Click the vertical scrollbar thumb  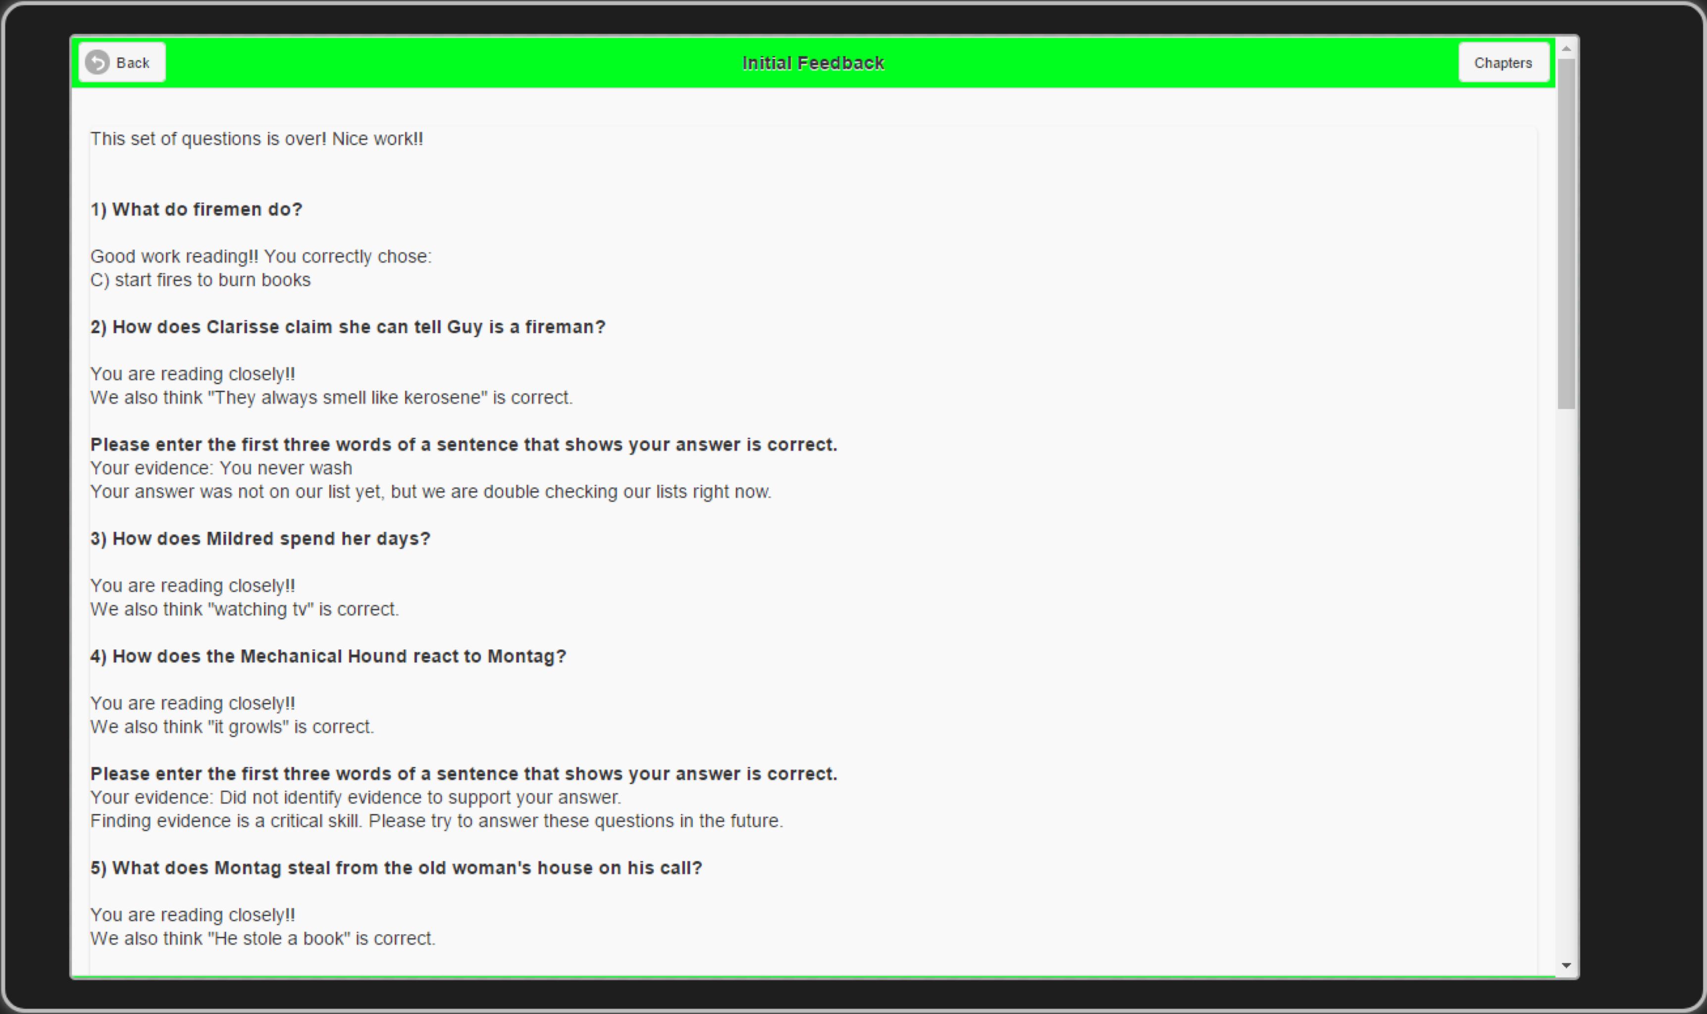tap(1566, 234)
